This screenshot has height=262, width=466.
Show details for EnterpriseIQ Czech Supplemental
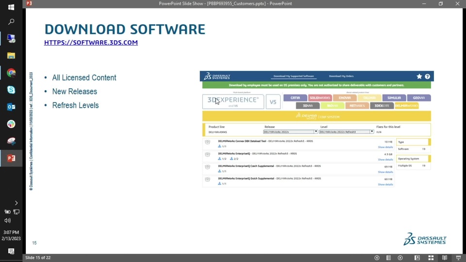(385, 172)
